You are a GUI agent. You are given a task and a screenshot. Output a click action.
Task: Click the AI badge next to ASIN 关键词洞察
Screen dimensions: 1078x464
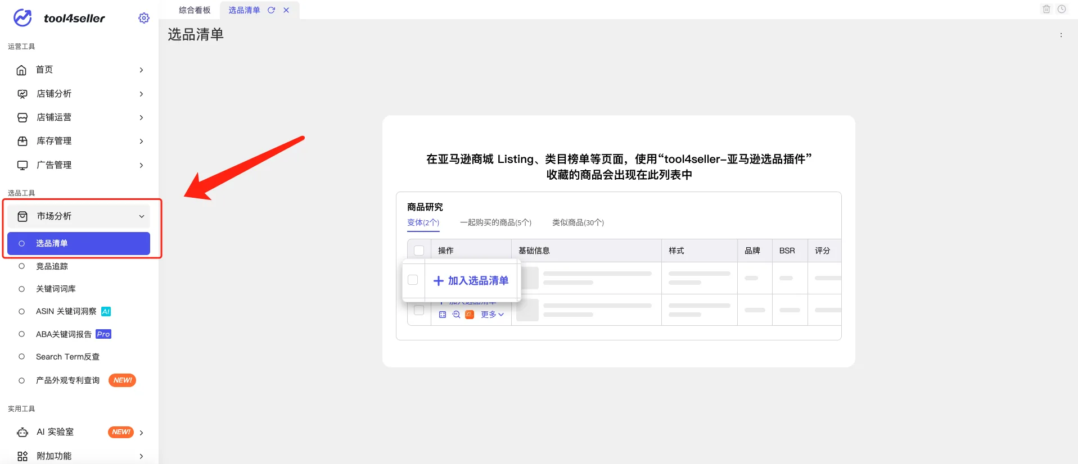106,311
